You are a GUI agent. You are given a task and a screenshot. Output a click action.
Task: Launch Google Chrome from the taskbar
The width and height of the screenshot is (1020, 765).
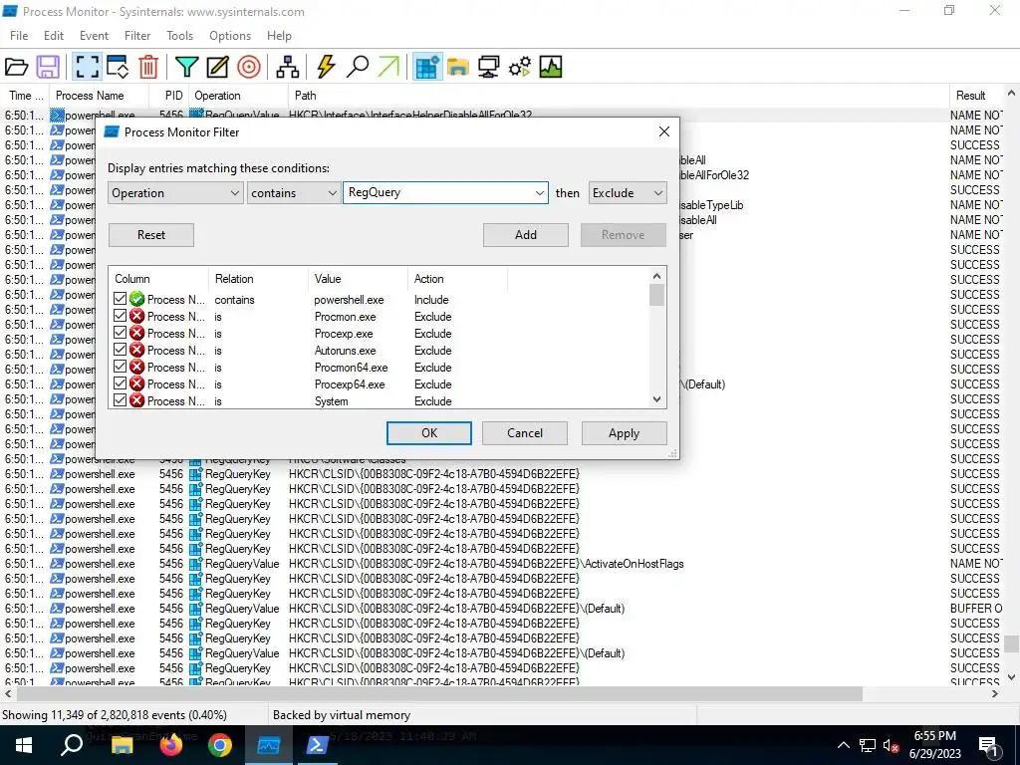(220, 745)
